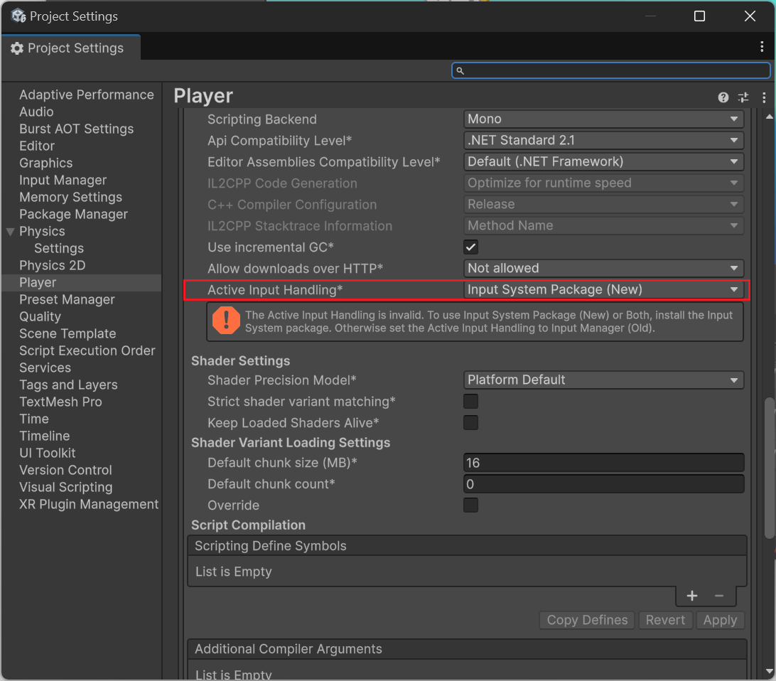Collapse the Physics section in the sidebar
776x681 pixels.
pos(9,231)
